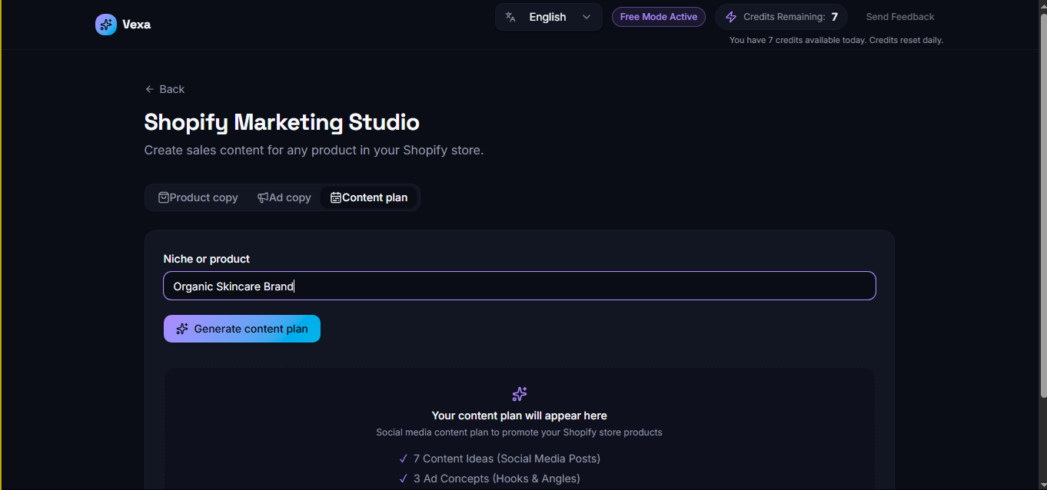Switch to the Ad copy tab
The width and height of the screenshot is (1047, 490).
284,197
